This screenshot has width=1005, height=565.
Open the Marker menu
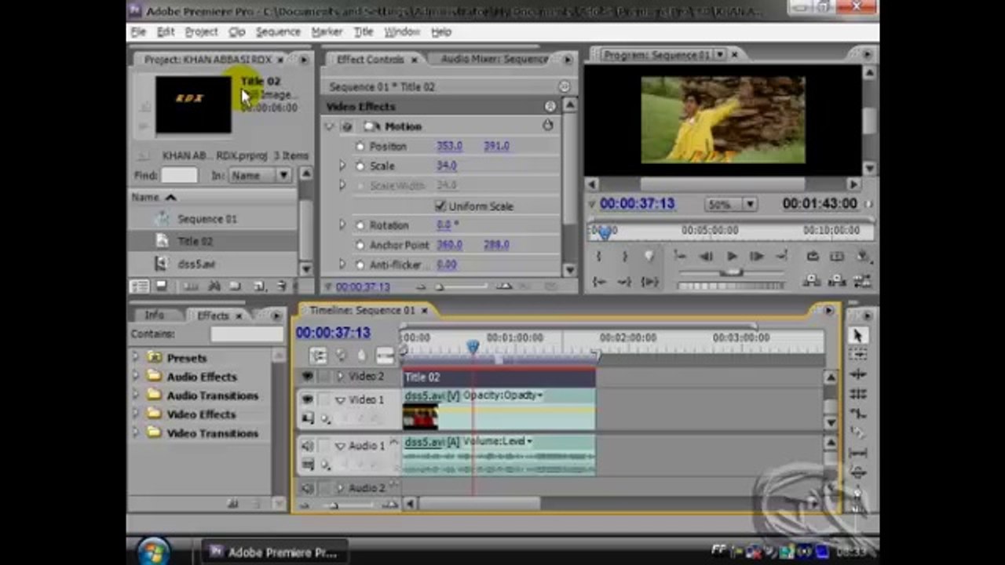327,31
